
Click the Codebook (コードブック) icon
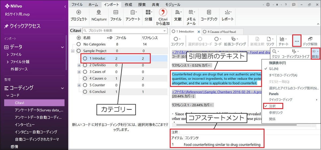coord(209,15)
